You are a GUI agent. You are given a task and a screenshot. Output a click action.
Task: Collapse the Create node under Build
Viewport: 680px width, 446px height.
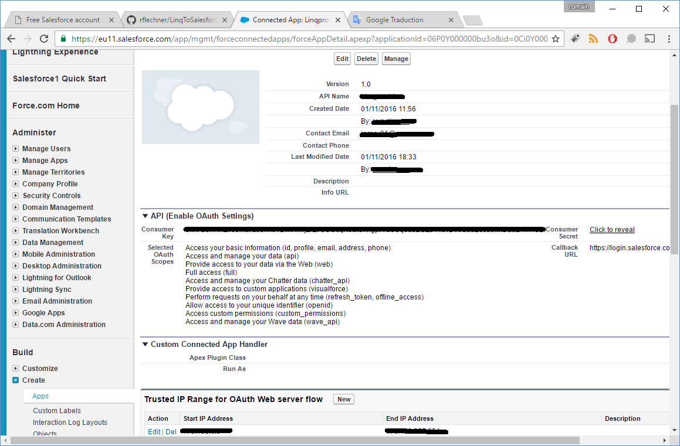coord(16,380)
